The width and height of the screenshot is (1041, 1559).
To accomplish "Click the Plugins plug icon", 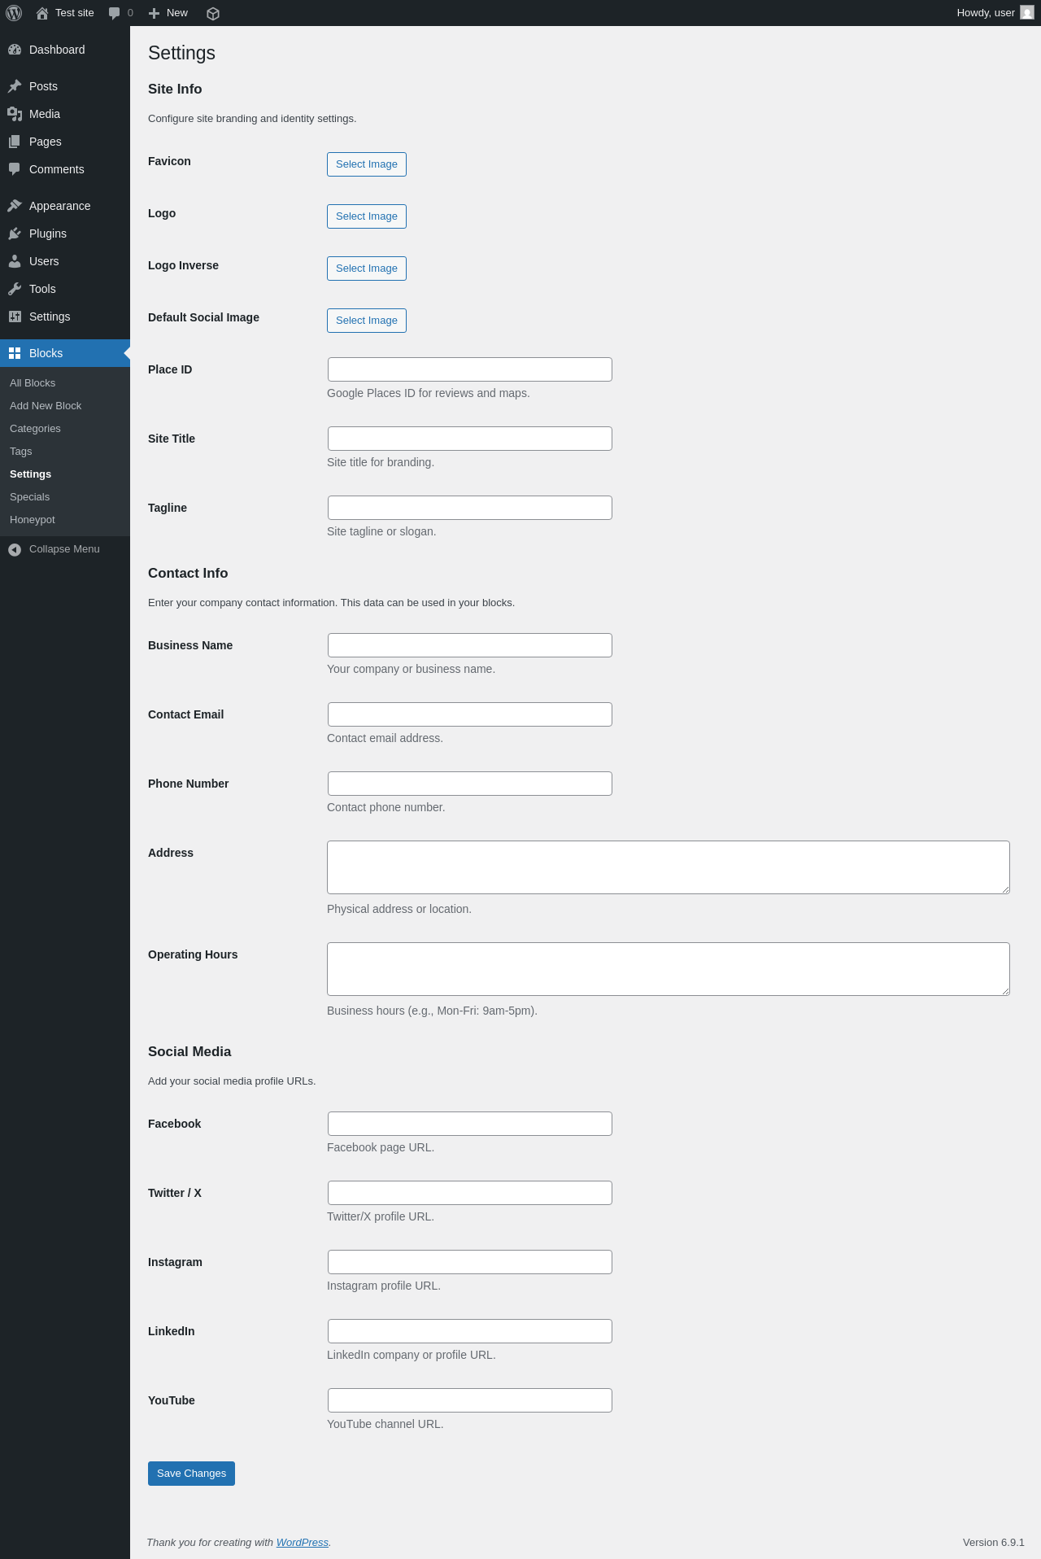I will (x=15, y=234).
